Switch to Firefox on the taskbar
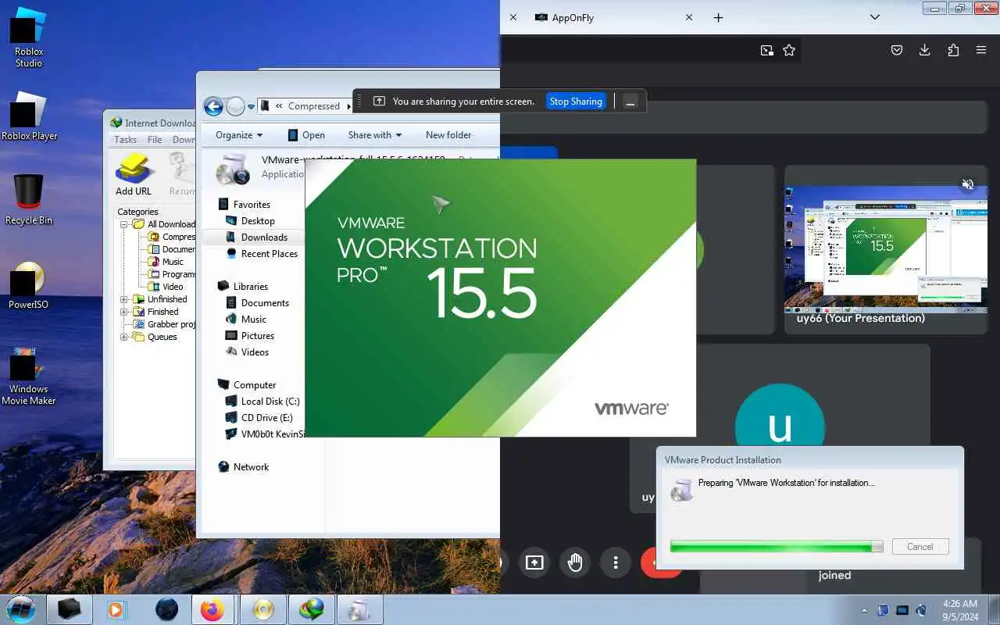Image resolution: width=1000 pixels, height=625 pixels. pos(212,610)
